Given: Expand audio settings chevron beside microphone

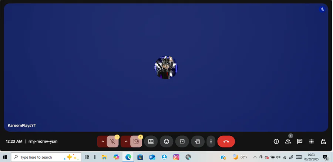Looking at the screenshot, I should click(102, 142).
